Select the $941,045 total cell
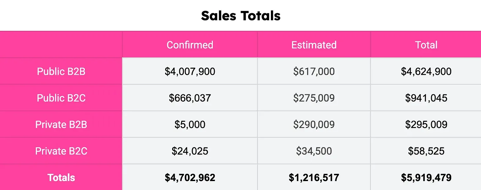Image resolution: width=481 pixels, height=190 pixels. coord(426,98)
